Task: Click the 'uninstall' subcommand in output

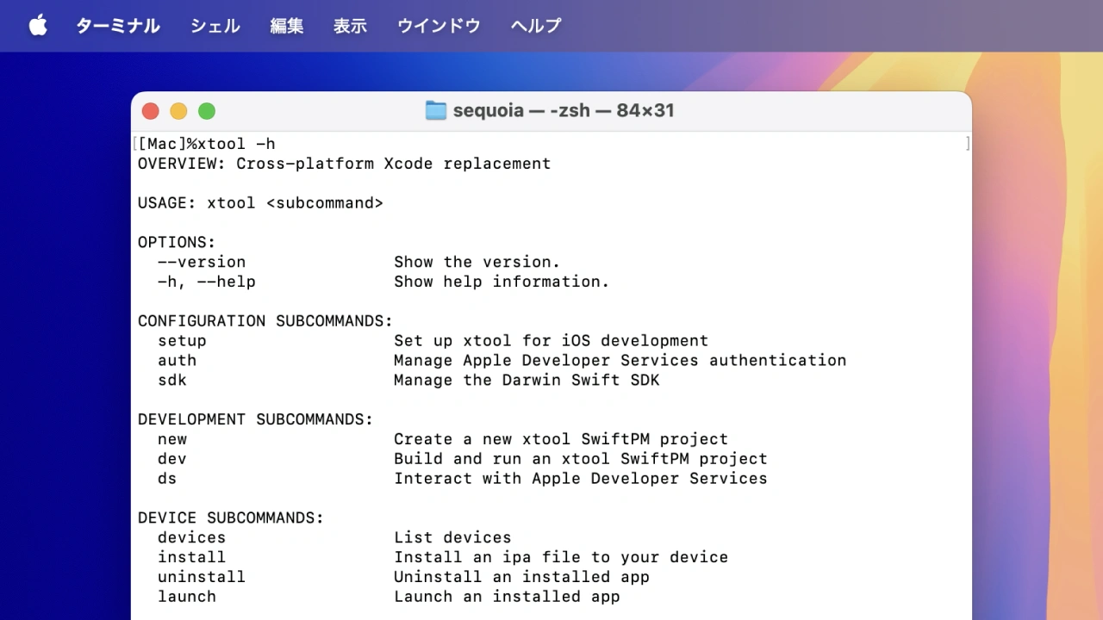Action: 202,577
